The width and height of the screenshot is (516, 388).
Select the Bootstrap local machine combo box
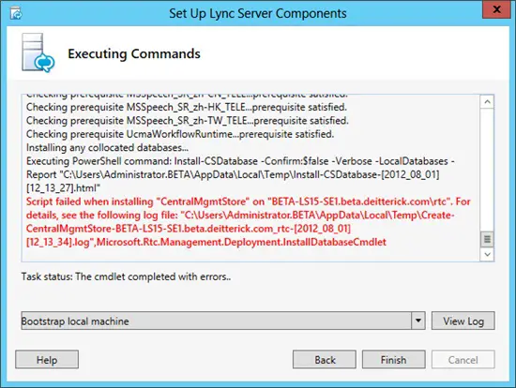pos(223,321)
